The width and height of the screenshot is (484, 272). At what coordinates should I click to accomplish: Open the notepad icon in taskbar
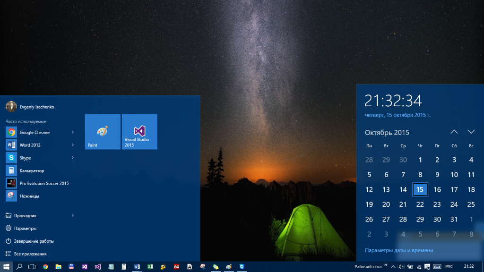pyautogui.click(x=111, y=266)
